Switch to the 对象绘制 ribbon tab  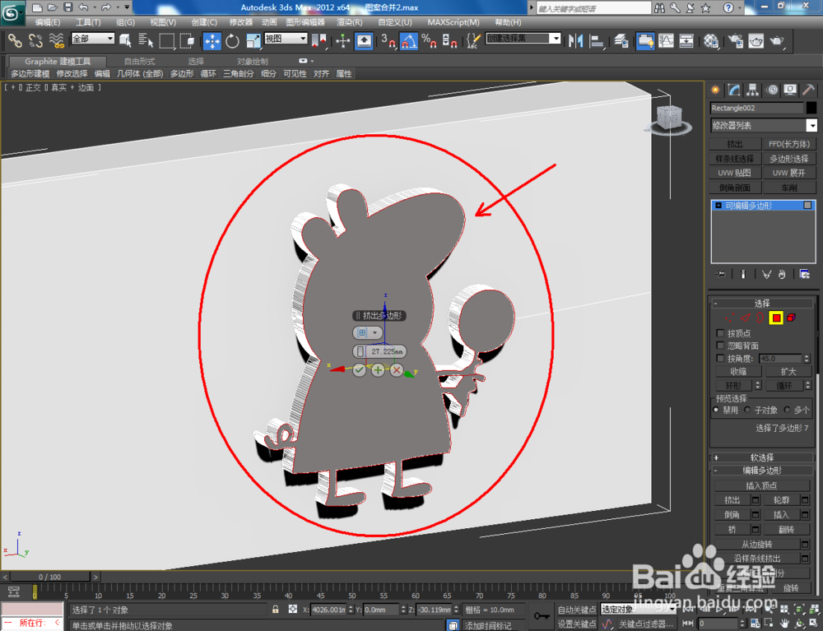point(252,62)
